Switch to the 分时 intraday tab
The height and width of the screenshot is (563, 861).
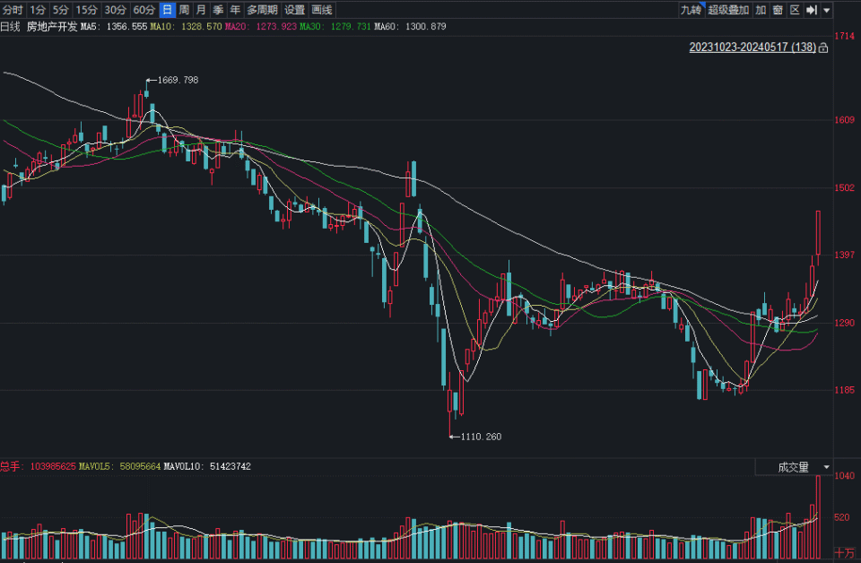[x=13, y=10]
